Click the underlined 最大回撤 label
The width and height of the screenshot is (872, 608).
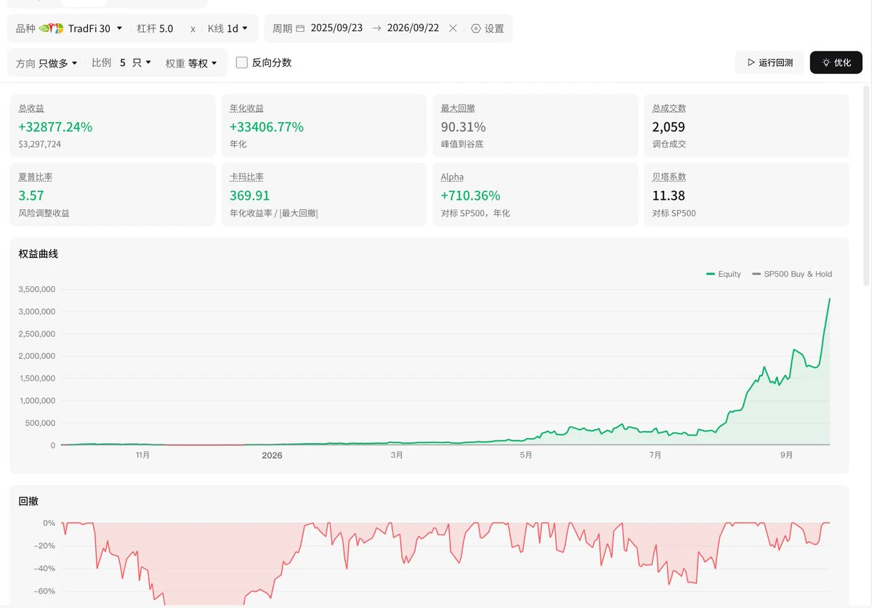pyautogui.click(x=458, y=108)
